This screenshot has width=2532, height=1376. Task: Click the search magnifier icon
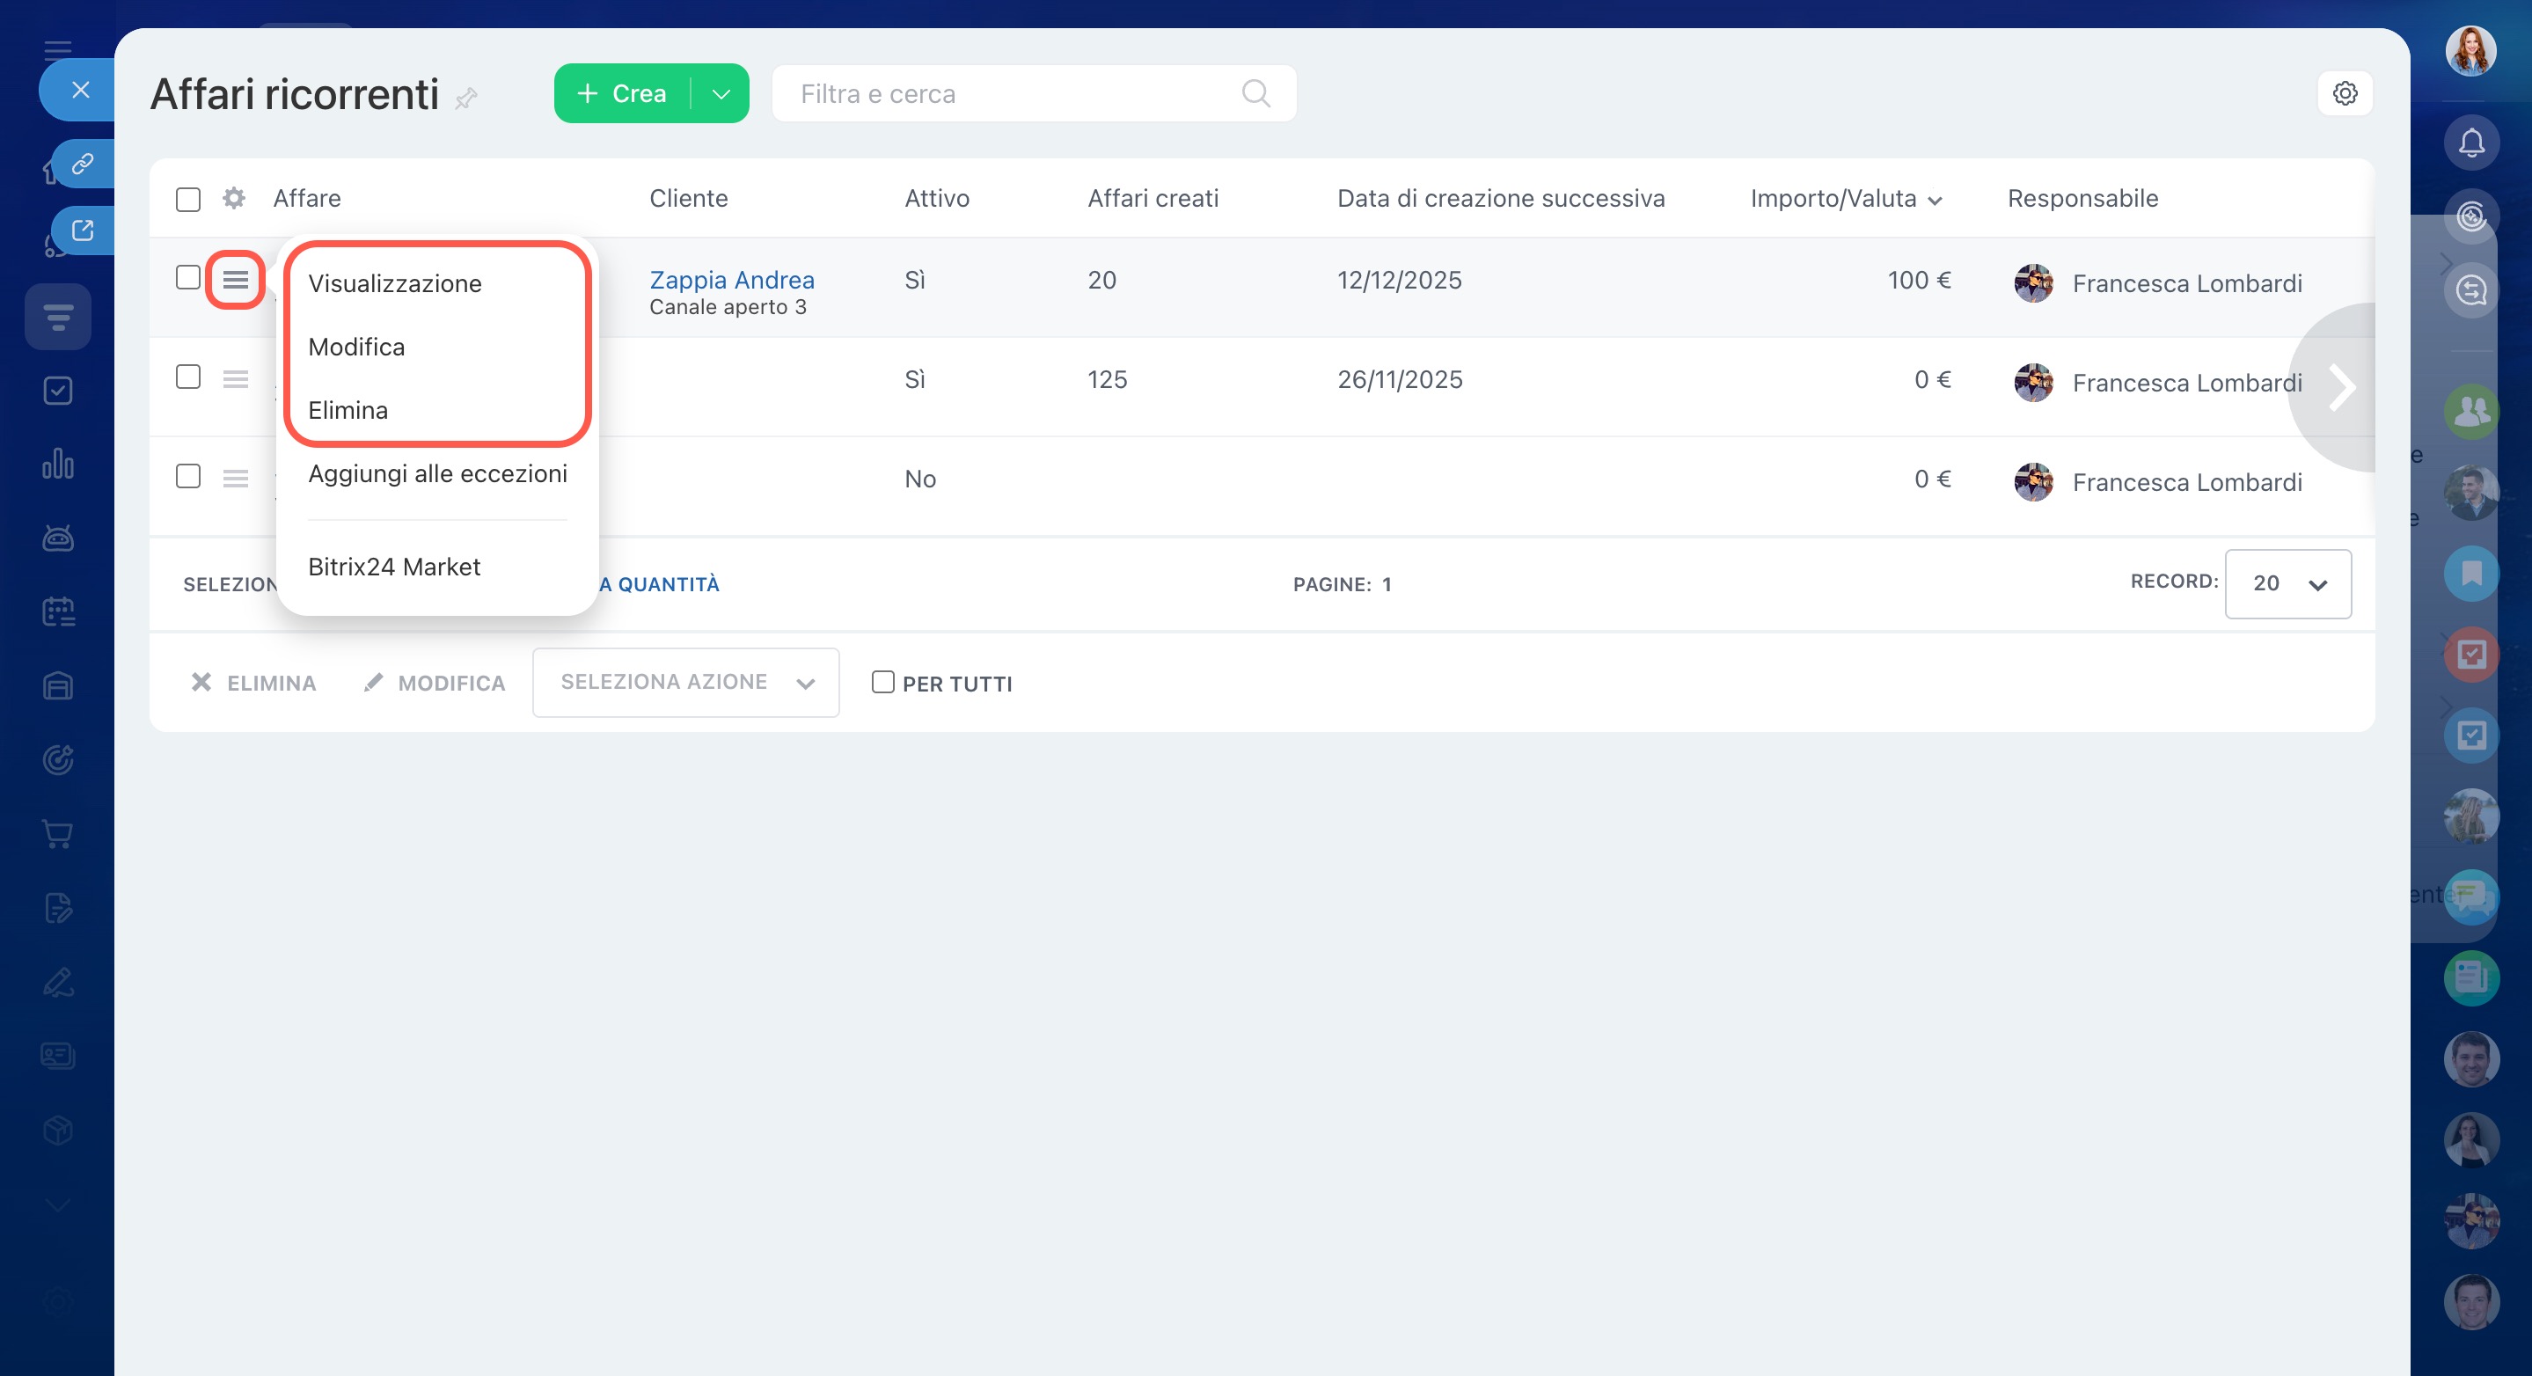1255,93
